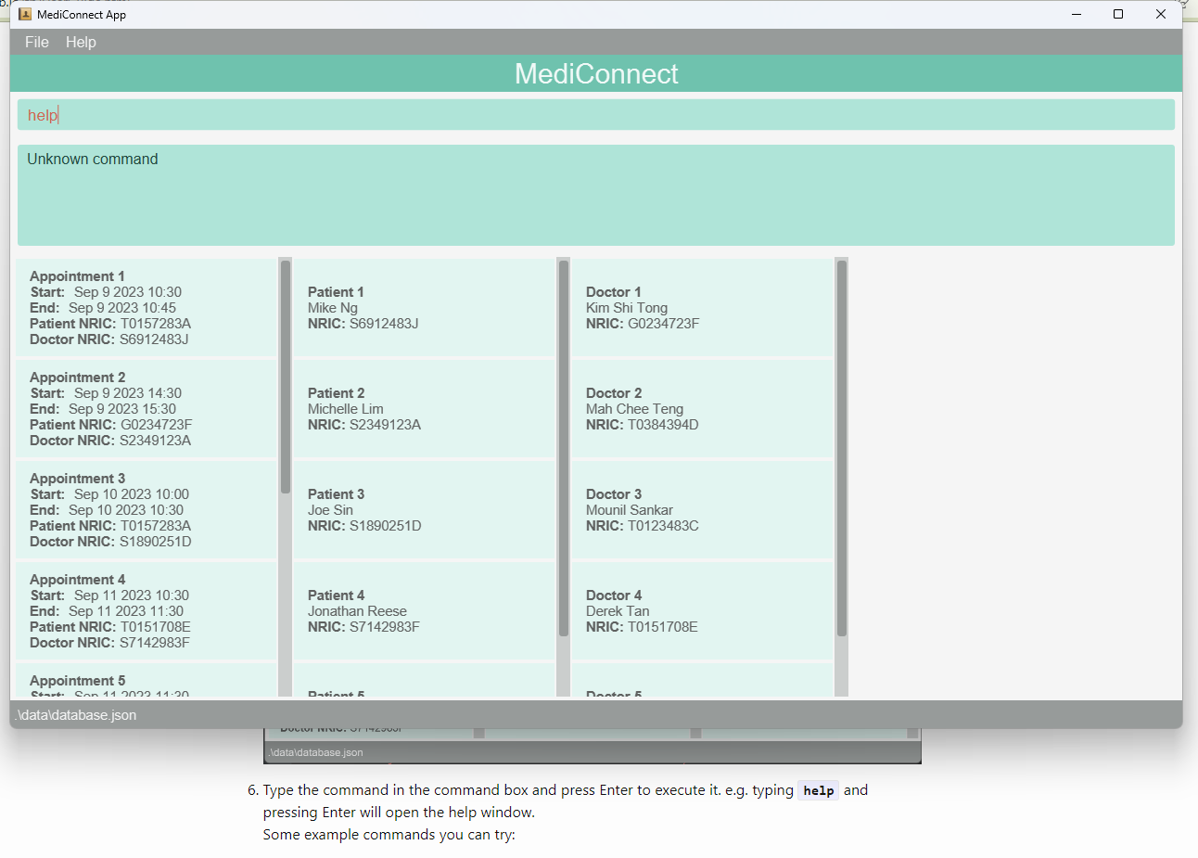Click 'NRIC: T0123483C' under Mounil Sankar
This screenshot has width=1198, height=858.
[x=643, y=526]
